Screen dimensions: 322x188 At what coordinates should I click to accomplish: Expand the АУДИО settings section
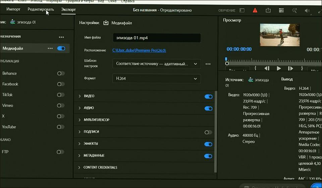(x=79, y=108)
